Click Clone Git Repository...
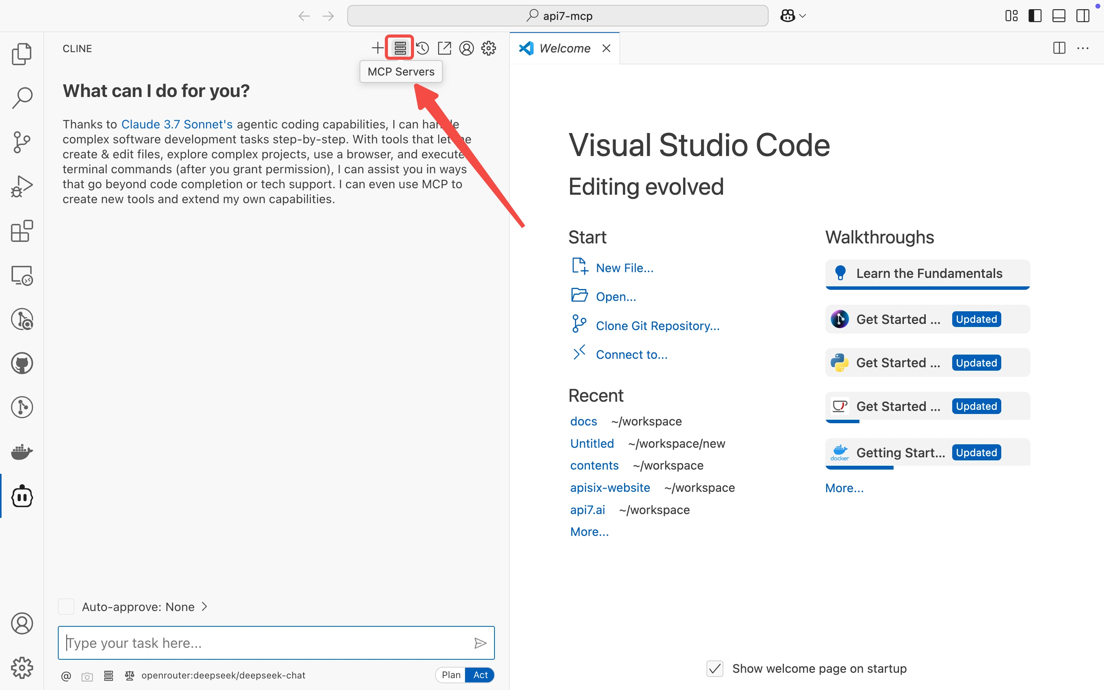1104x690 pixels. pos(658,326)
